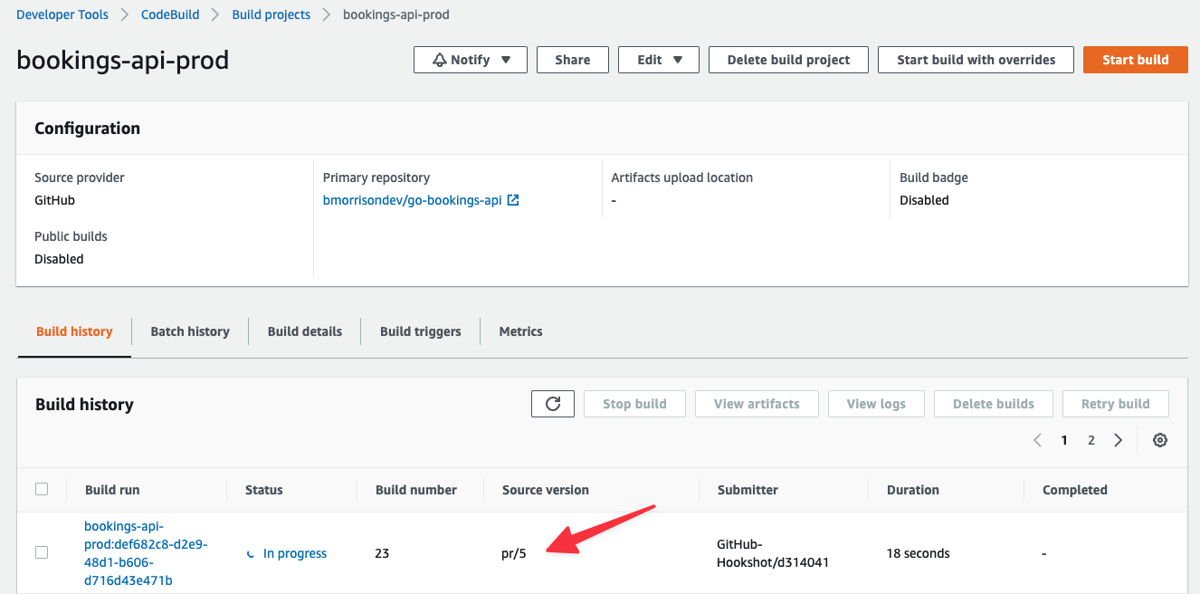The height and width of the screenshot is (594, 1200).
Task: Open build run bookings-api-prod:def682c8 link
Action: pyautogui.click(x=146, y=553)
